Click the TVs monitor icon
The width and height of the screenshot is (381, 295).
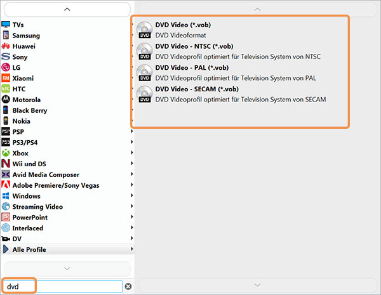[6, 25]
